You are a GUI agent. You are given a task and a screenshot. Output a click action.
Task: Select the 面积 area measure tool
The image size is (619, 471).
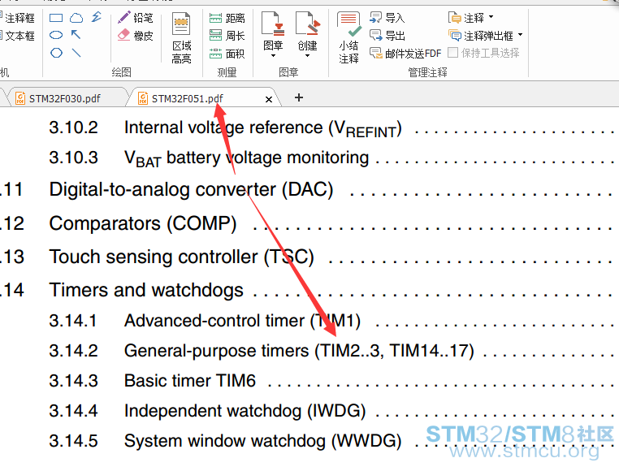coord(227,54)
